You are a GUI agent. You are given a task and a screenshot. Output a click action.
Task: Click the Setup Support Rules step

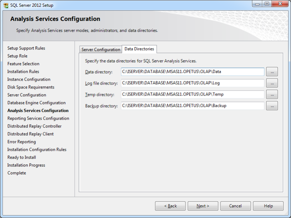(x=26, y=48)
